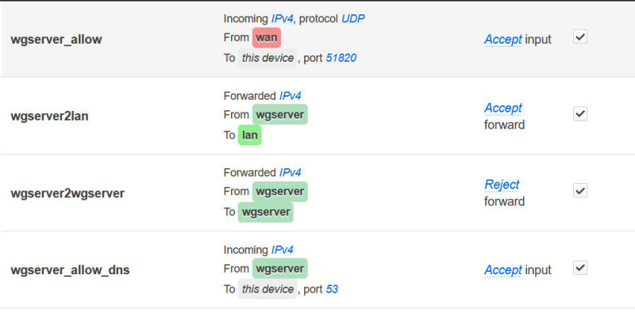635x321 pixels.
Task: Click the port 53 link
Action: click(x=332, y=289)
